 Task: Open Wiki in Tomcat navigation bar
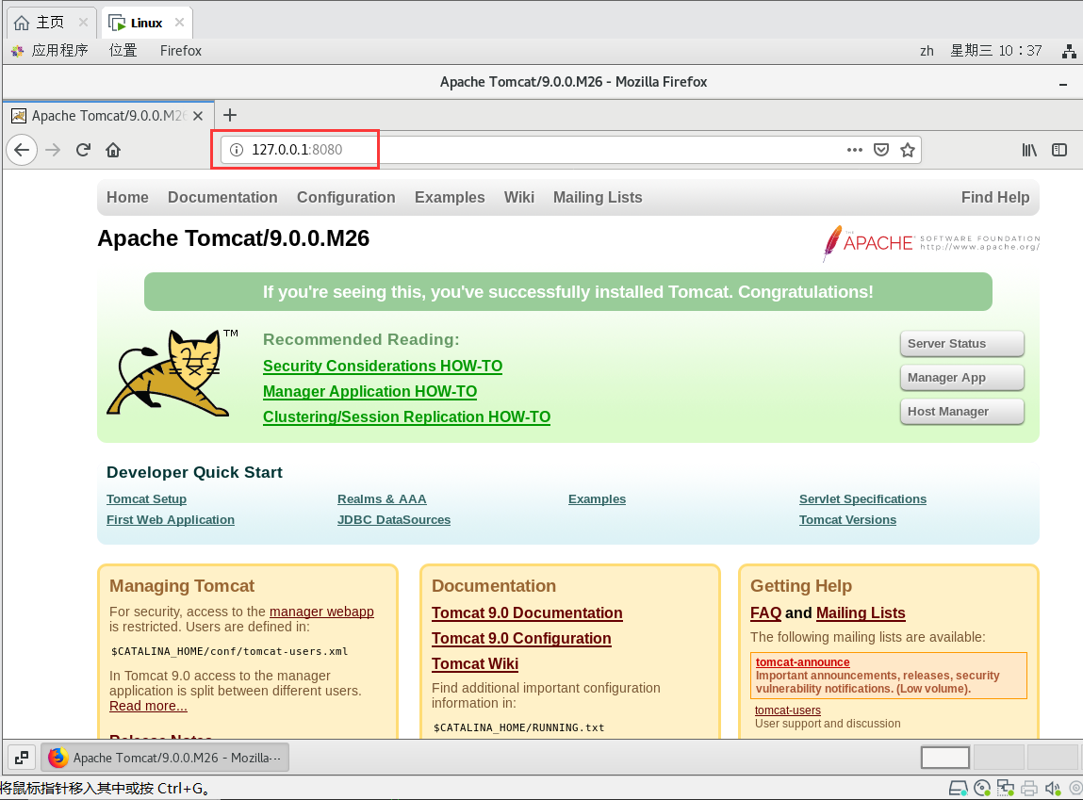point(519,198)
